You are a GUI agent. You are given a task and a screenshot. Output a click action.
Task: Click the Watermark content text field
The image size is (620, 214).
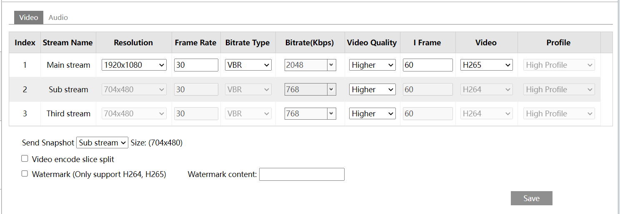pyautogui.click(x=302, y=175)
